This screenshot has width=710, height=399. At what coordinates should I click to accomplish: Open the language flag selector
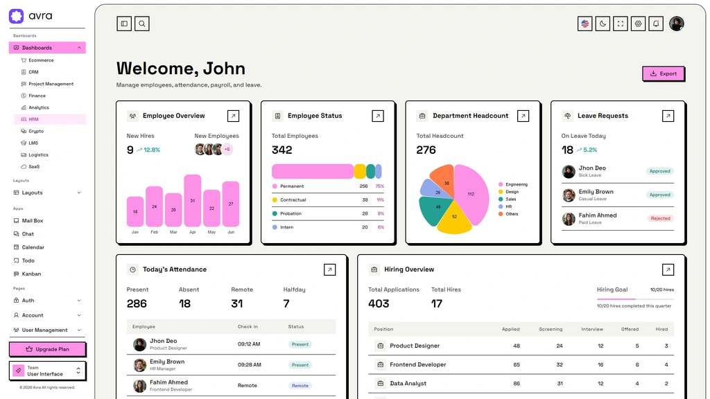point(585,24)
